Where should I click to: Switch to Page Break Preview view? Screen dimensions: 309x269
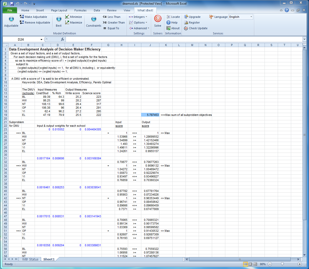pos(255,264)
